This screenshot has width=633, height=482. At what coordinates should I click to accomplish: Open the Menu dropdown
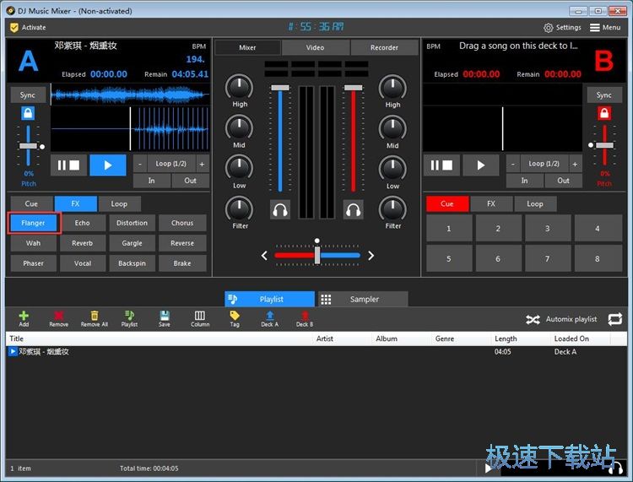(x=606, y=28)
